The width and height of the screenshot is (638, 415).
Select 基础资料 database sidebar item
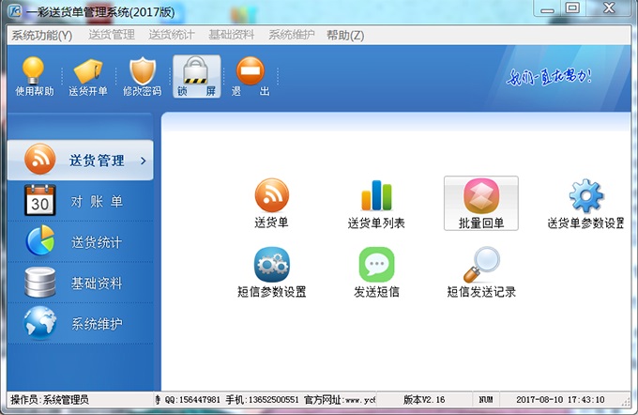[x=81, y=283]
